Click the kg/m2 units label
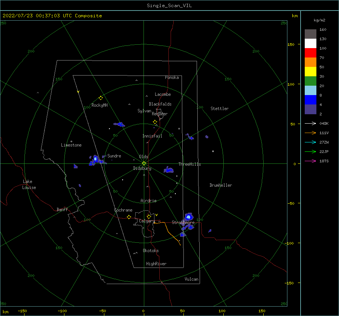The height and width of the screenshot is (316, 339). (319, 20)
